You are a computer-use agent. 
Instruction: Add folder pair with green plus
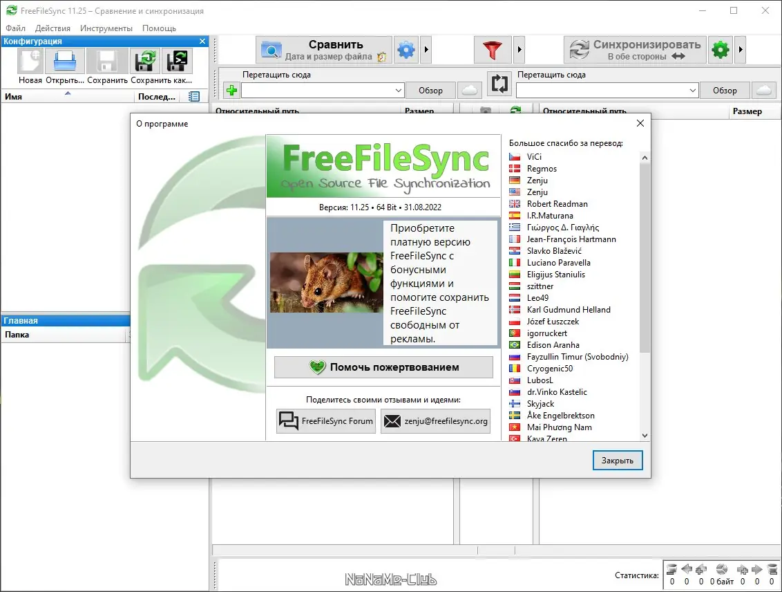tap(231, 91)
